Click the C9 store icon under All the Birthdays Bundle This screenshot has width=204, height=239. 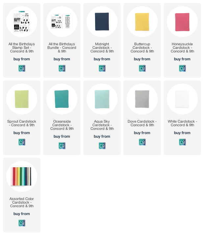62,69
